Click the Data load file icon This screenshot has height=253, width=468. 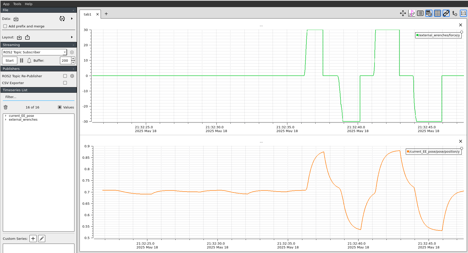tap(16, 19)
